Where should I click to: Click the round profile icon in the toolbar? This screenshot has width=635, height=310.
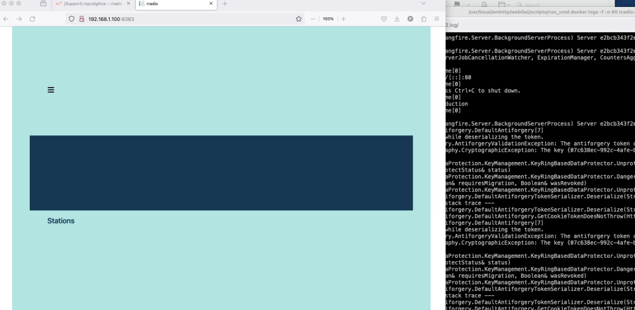(x=410, y=18)
